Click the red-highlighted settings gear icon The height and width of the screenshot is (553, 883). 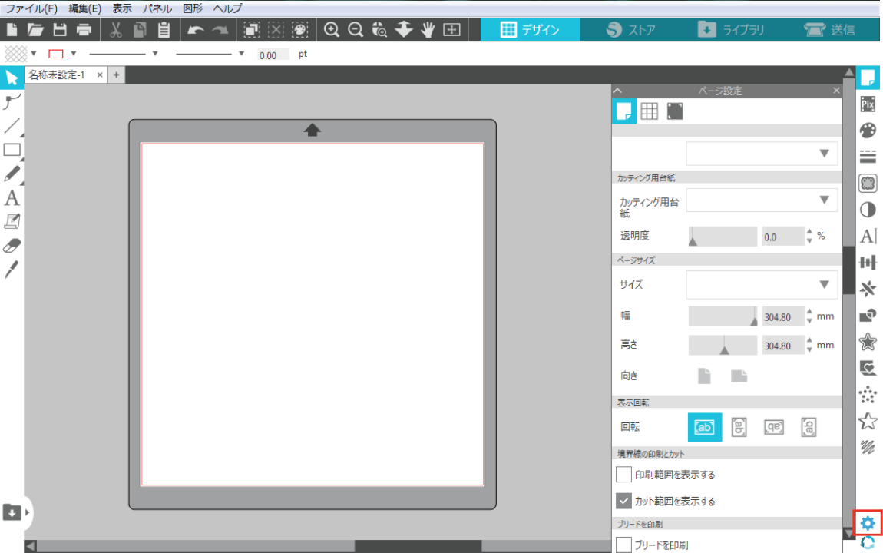pos(868,523)
